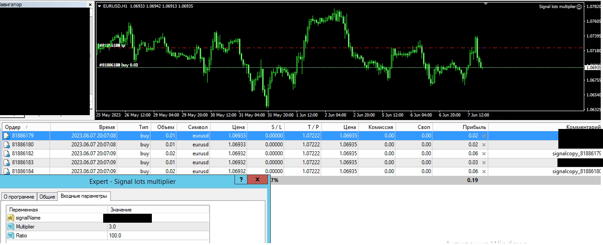Open the EURUSD,H1 chart dropdown triangle
Screen dimensions: 603x245
coord(99,6)
